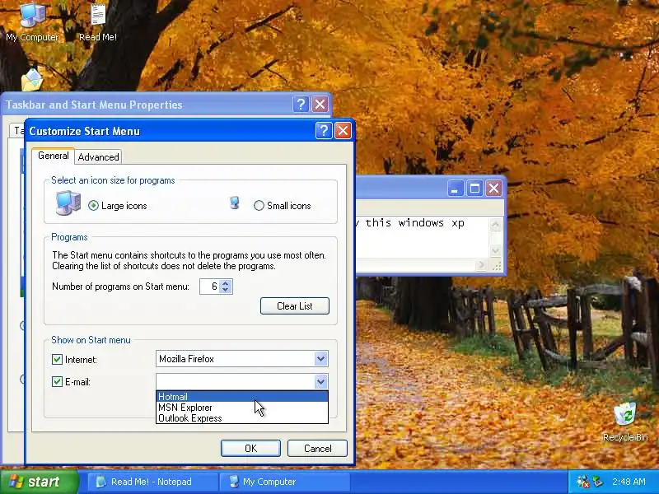Choose MSN Explorer from the e-mail list
The height and width of the screenshot is (494, 659).
[242, 408]
